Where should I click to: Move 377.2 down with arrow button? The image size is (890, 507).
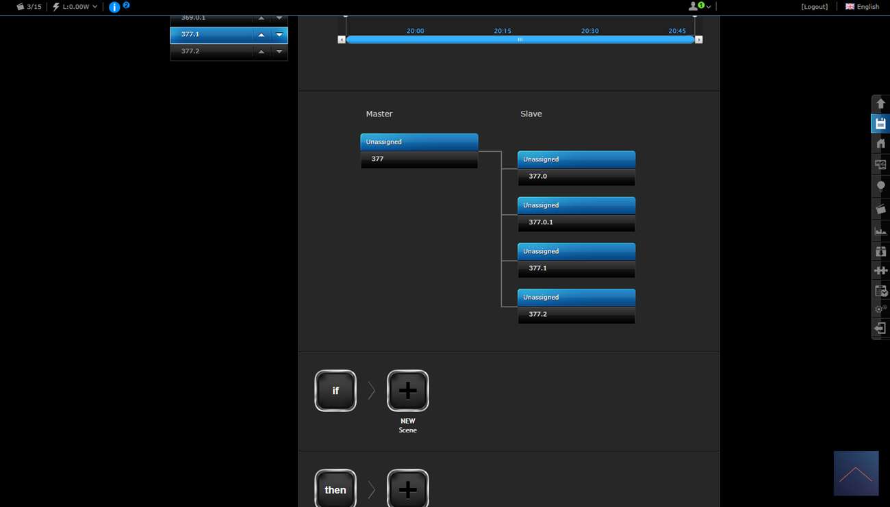point(279,51)
